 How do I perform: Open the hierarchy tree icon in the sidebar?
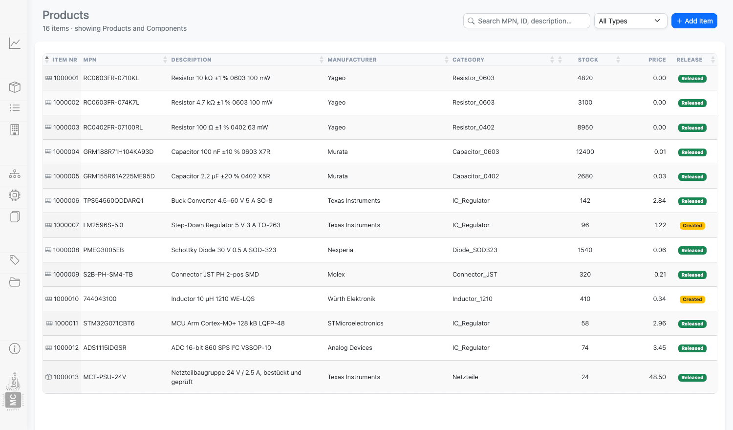click(15, 173)
